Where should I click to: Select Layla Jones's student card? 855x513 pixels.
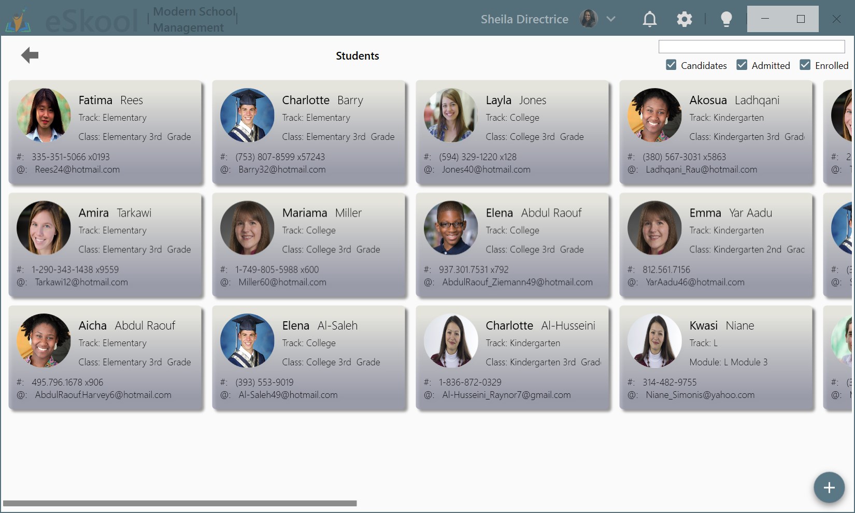coord(513,133)
